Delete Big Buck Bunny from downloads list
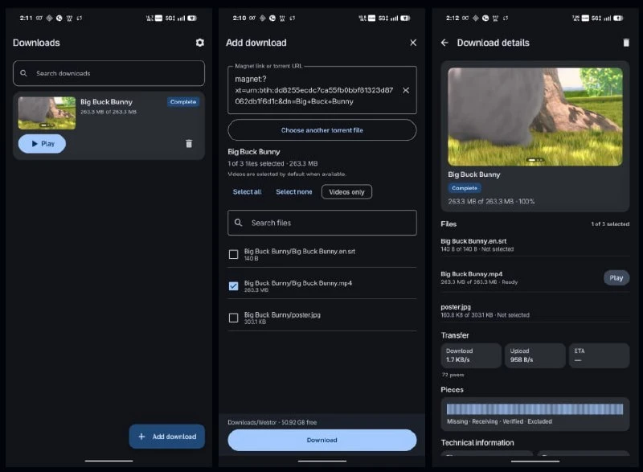643x472 pixels. pos(189,143)
